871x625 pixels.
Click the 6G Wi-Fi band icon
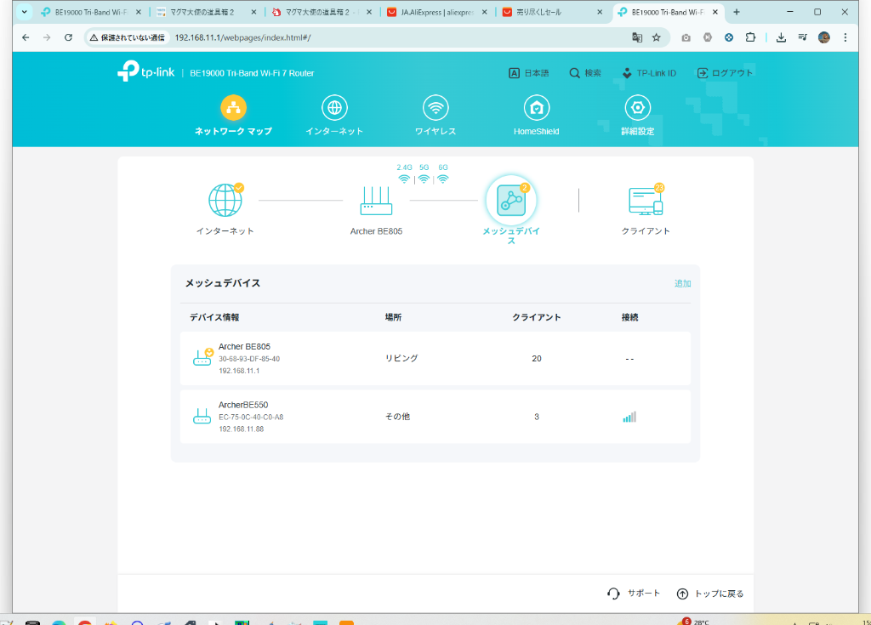[442, 179]
